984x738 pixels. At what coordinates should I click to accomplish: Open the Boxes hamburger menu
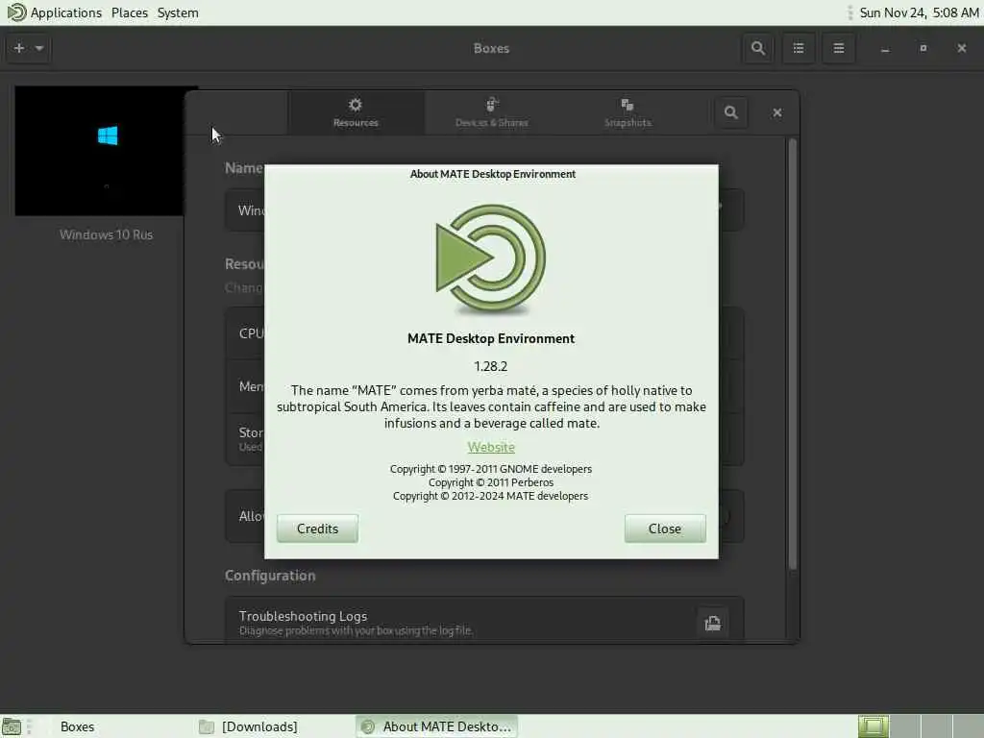[x=838, y=48]
